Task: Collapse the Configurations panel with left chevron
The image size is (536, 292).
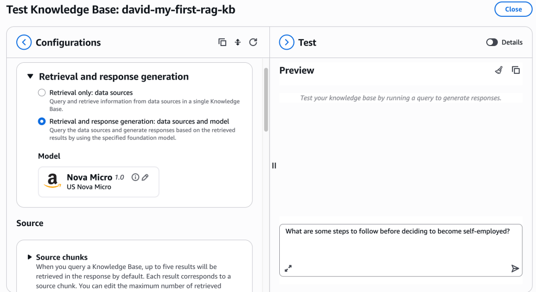Action: pos(24,42)
